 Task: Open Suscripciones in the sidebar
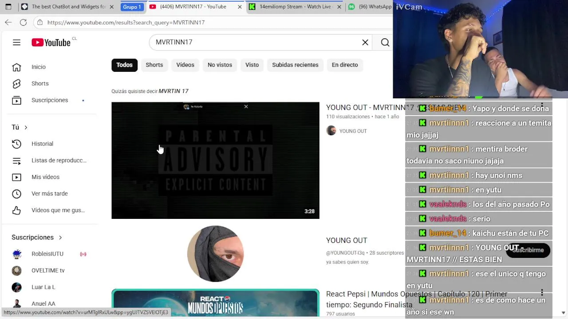51,100
